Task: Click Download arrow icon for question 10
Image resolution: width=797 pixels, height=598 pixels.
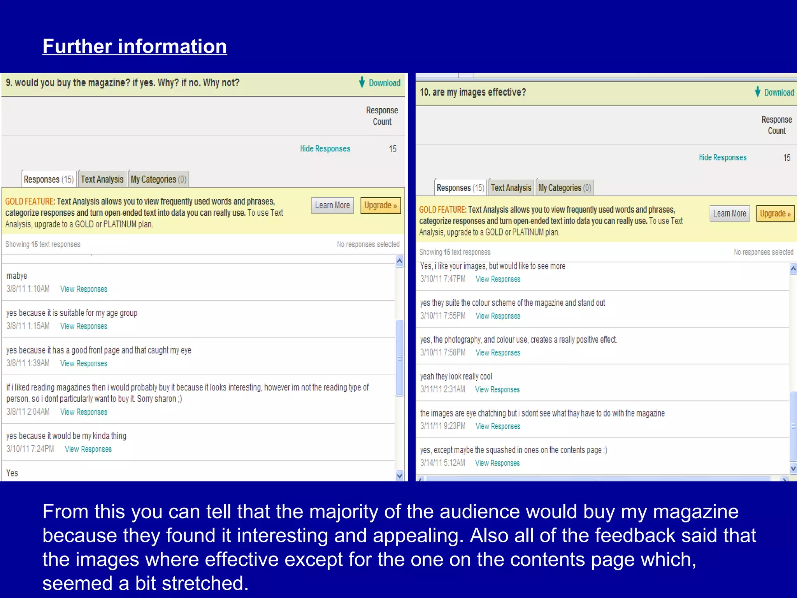Action: pyautogui.click(x=757, y=92)
